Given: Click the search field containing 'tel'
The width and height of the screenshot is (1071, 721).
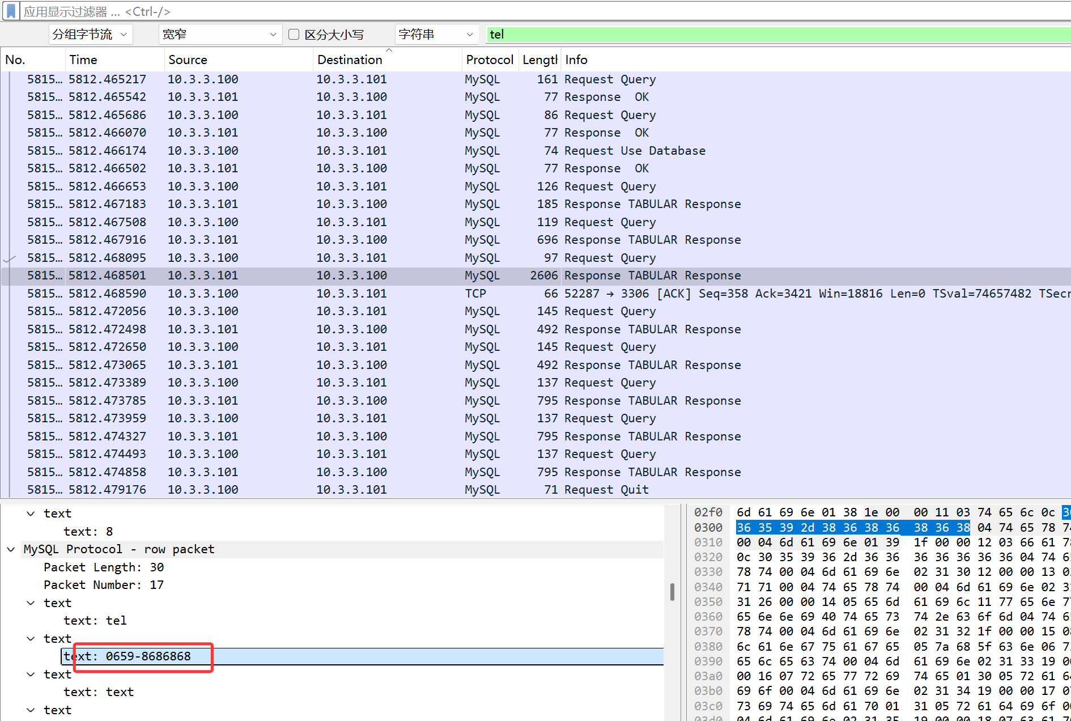Looking at the screenshot, I should (778, 35).
